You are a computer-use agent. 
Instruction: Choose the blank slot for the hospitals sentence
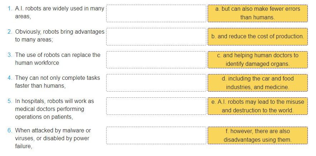[156, 106]
